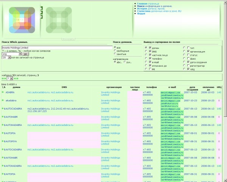Open the Форум menu link

click(x=141, y=14)
